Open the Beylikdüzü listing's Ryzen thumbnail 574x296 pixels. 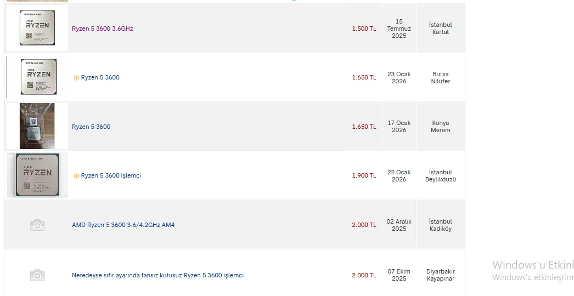point(37,175)
